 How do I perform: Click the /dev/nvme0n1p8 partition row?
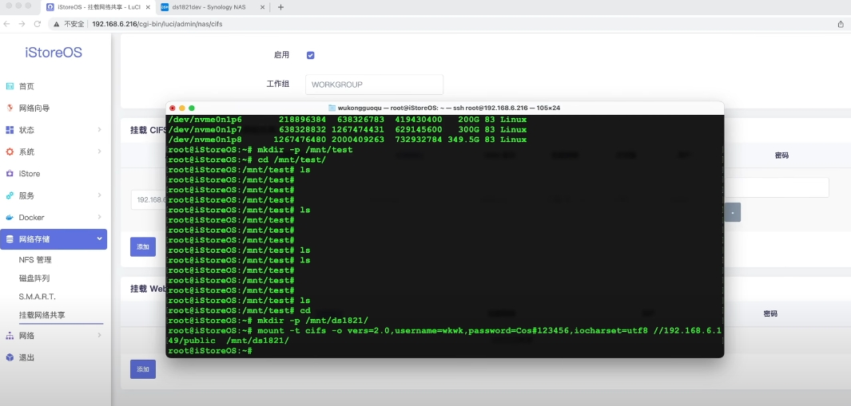click(x=348, y=140)
